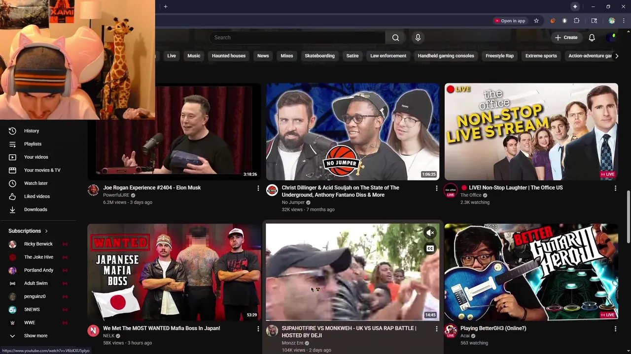Start voice search with microphone icon
The height and width of the screenshot is (354, 631).
click(x=418, y=37)
